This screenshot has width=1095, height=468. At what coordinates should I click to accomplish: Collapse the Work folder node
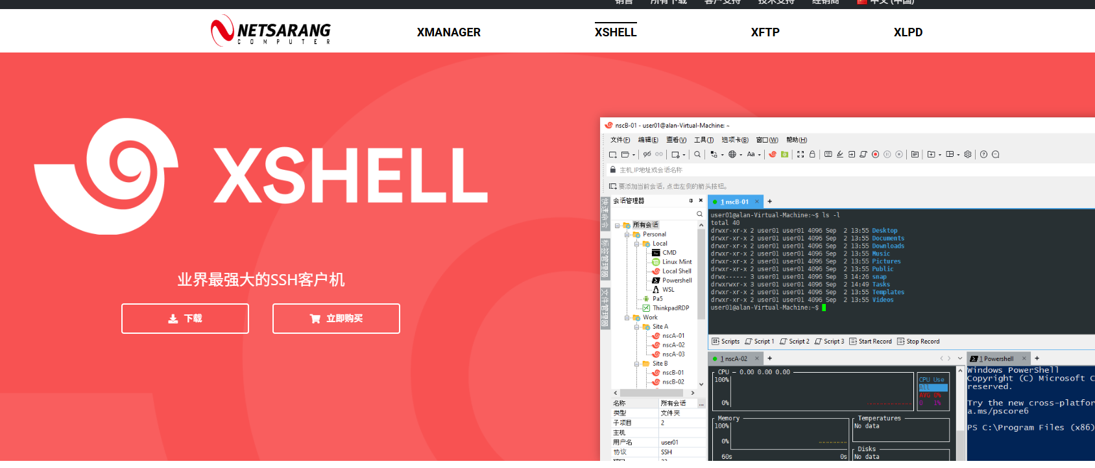click(x=627, y=318)
